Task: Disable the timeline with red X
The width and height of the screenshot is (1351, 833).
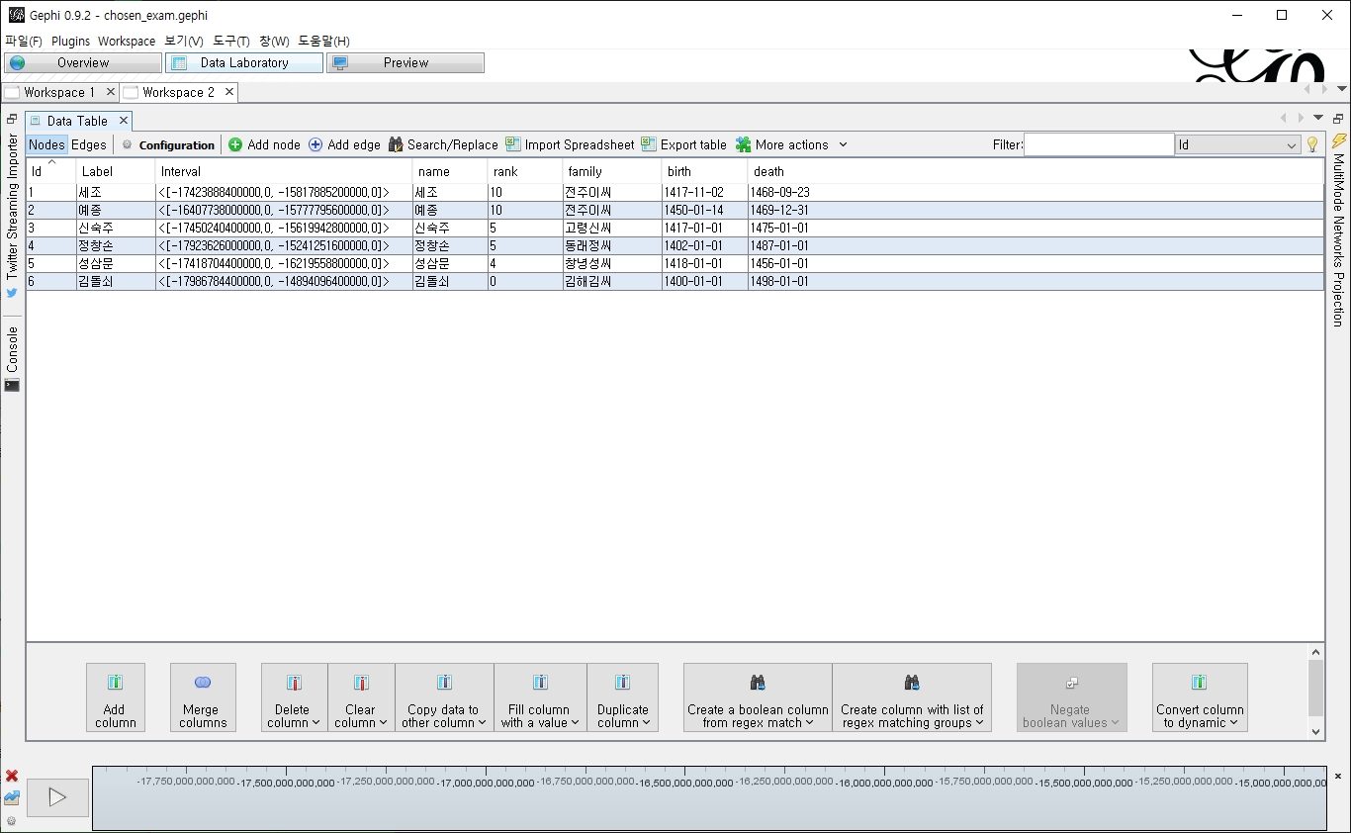Action: 12,776
